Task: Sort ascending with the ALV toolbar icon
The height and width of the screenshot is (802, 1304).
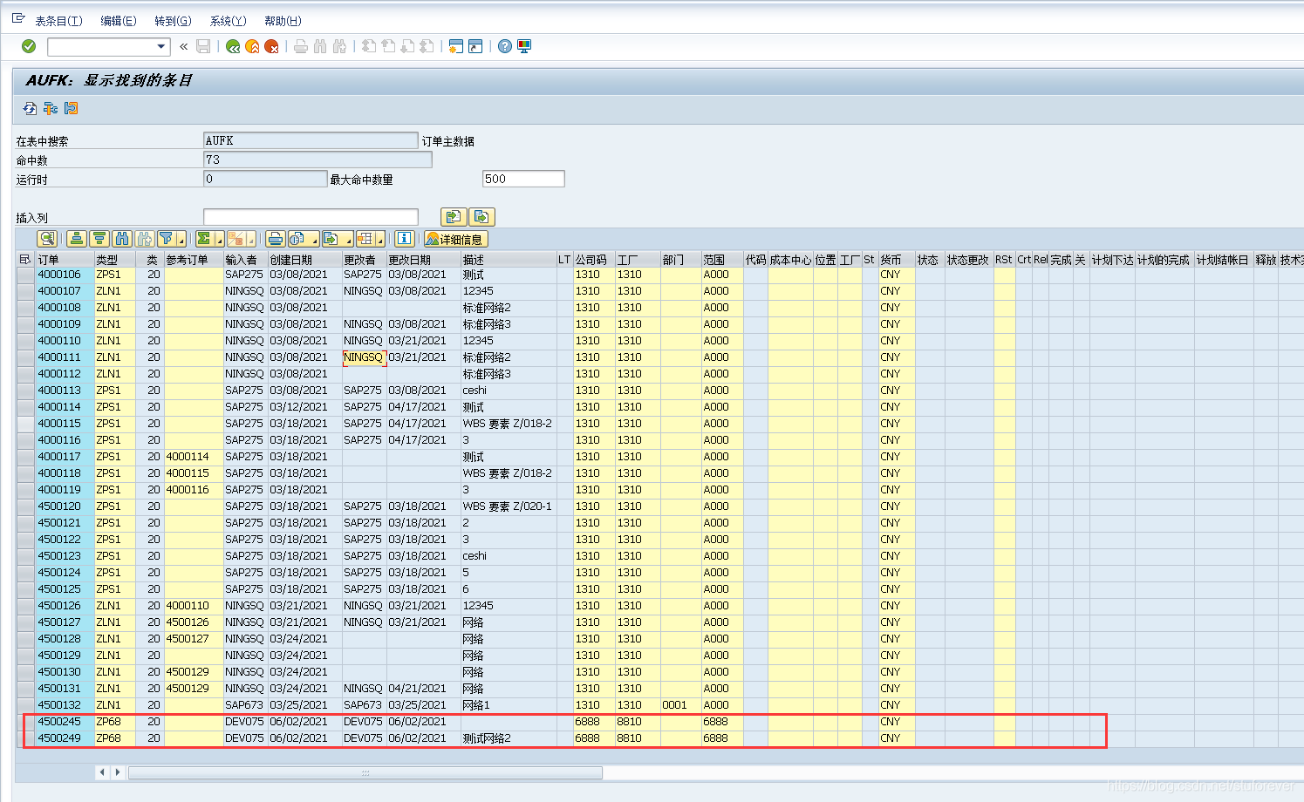Action: [77, 239]
